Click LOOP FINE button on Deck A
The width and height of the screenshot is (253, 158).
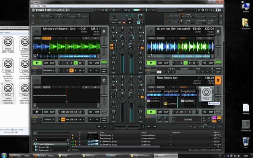104,70
